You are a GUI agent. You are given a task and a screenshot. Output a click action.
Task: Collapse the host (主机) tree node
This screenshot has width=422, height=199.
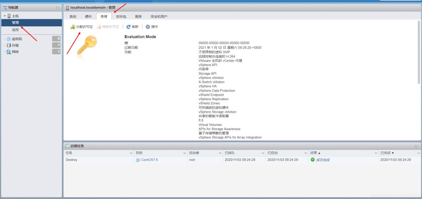(5, 16)
